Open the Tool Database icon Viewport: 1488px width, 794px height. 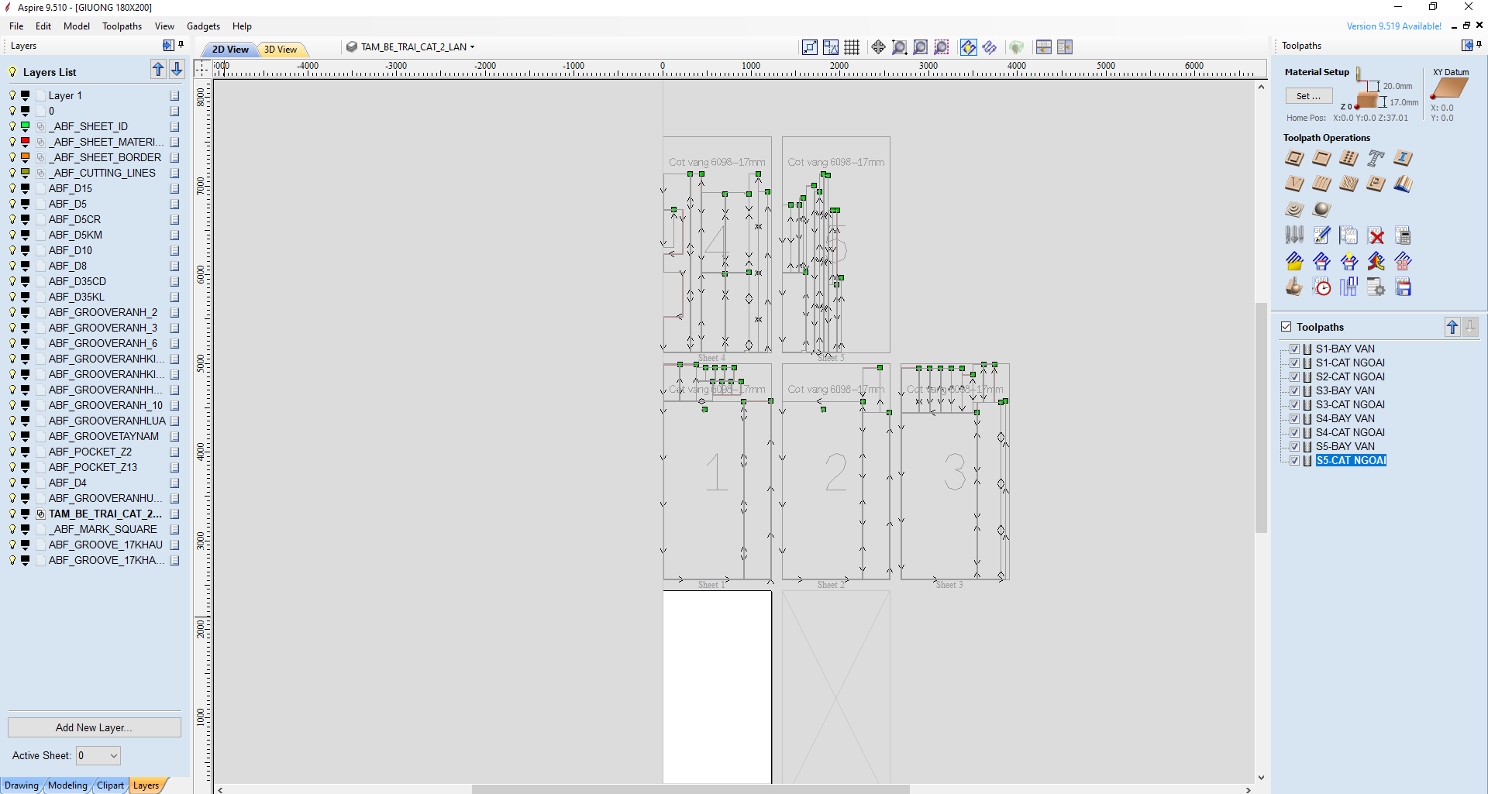click(1294, 235)
